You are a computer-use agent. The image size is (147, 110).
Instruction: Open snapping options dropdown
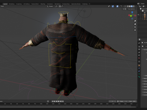point(62,6)
